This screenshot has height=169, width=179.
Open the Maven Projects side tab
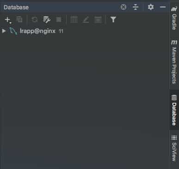(x=174, y=62)
